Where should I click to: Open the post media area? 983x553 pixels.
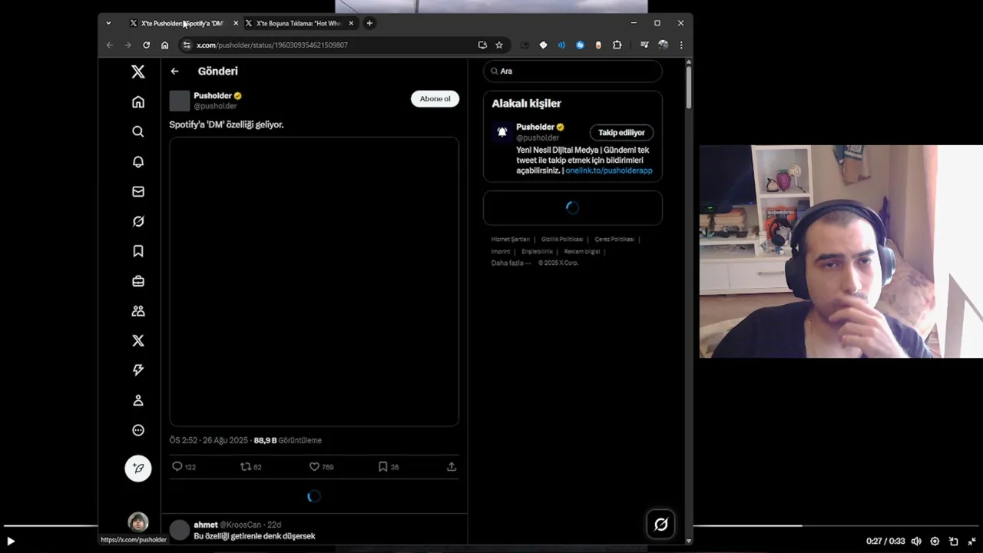point(314,281)
